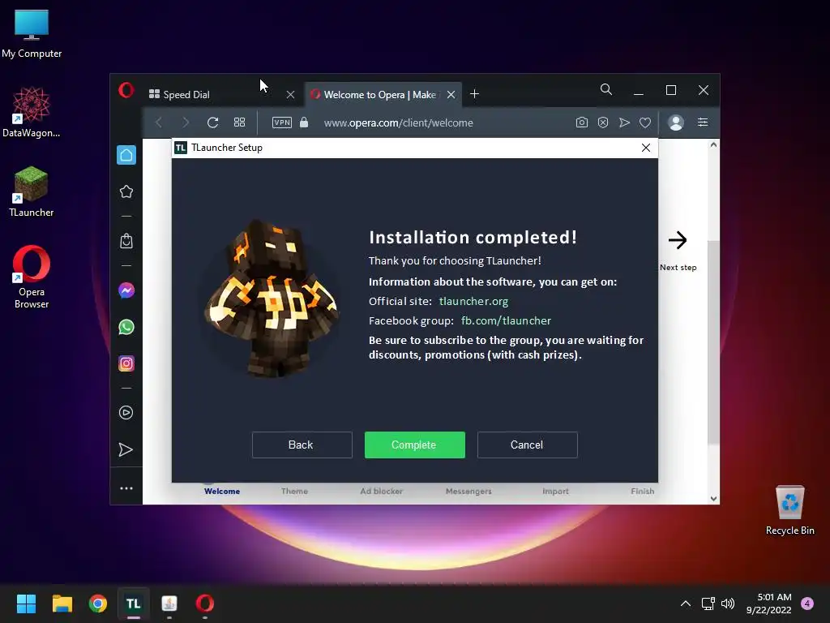Click the Next step arrow

pyautogui.click(x=678, y=240)
